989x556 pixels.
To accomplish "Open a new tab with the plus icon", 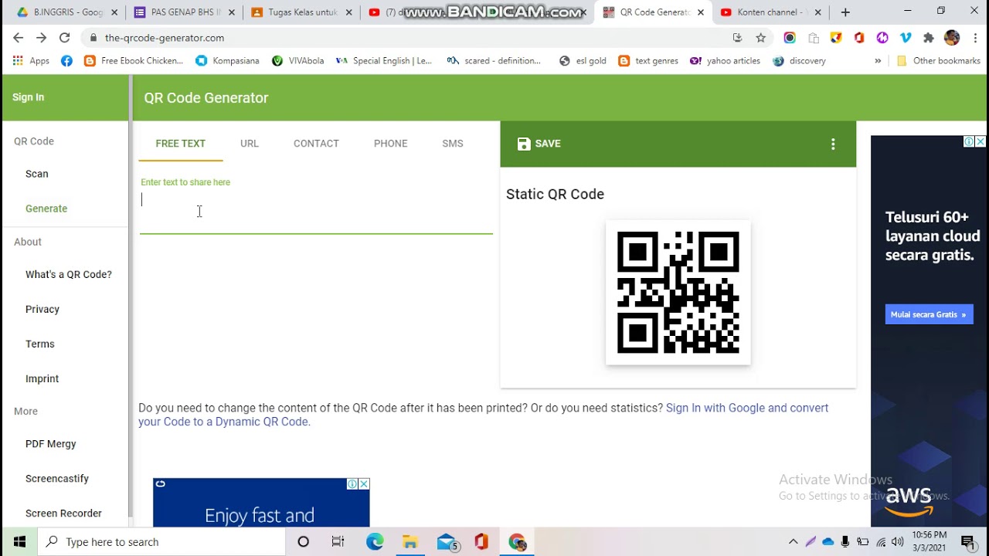I will point(845,12).
